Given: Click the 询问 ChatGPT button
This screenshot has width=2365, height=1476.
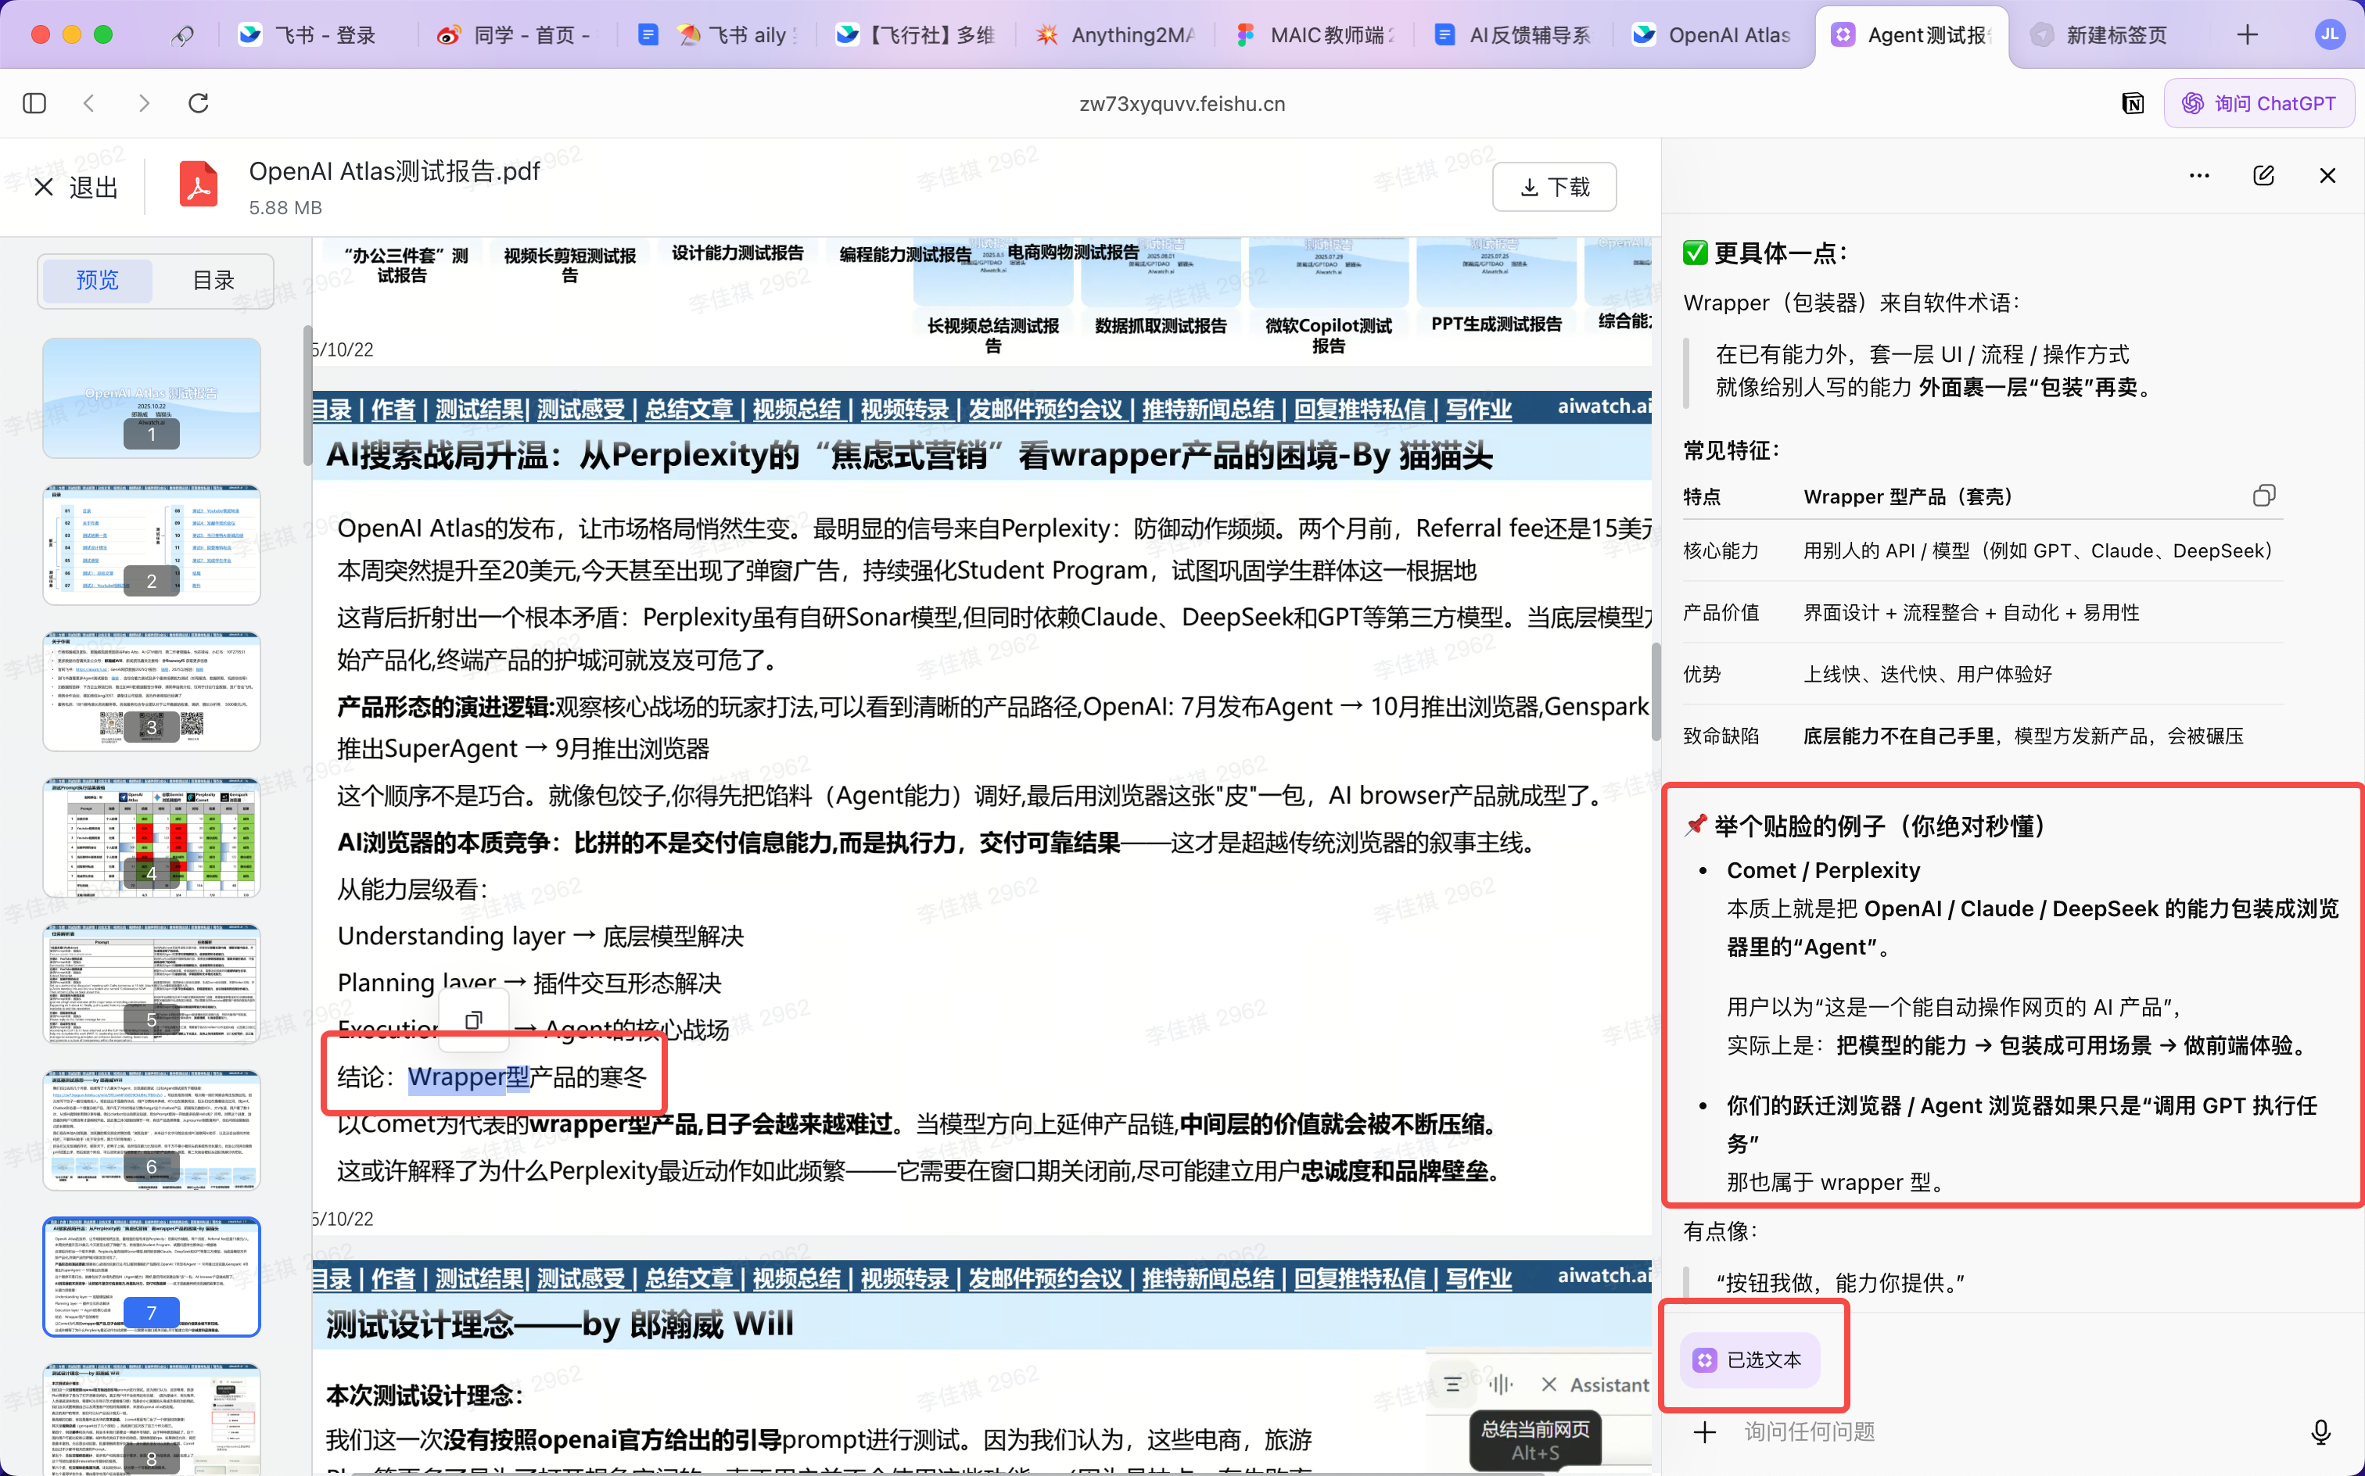Looking at the screenshot, I should click(x=2259, y=103).
